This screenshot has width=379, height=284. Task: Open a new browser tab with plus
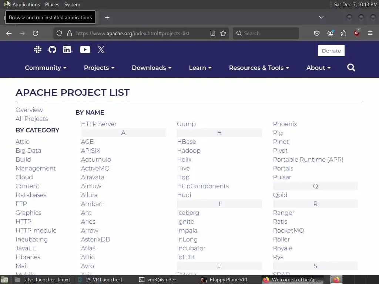coord(107,18)
